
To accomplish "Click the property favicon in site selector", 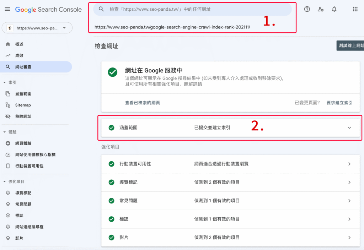I will click(10, 28).
